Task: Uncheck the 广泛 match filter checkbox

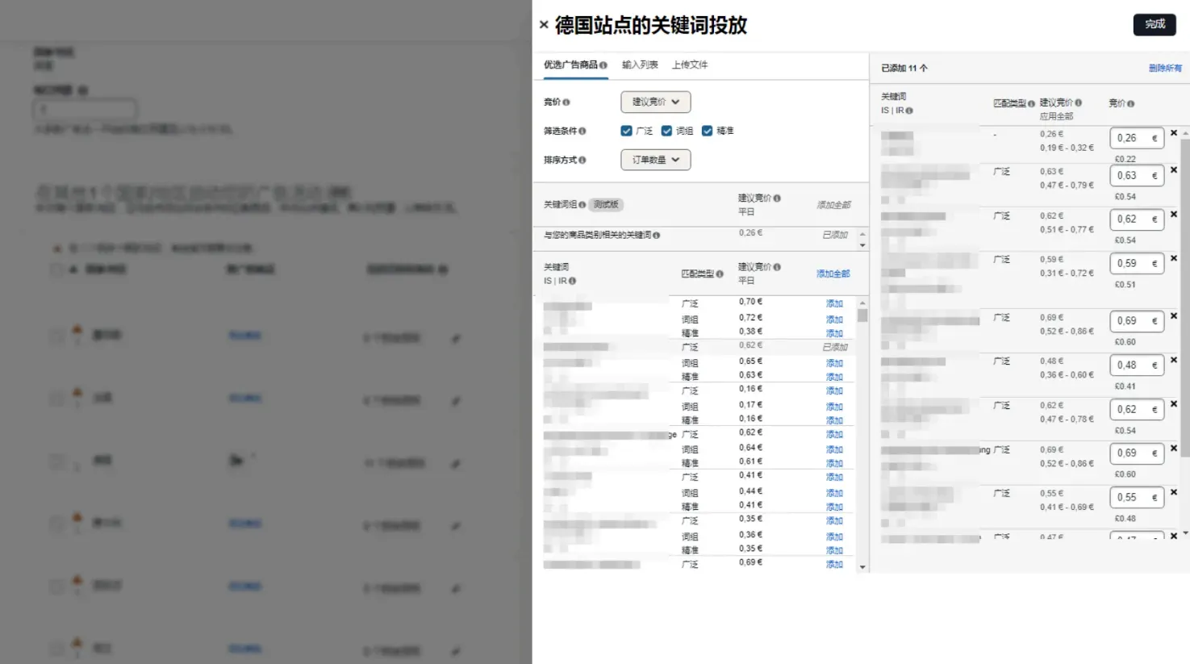Action: pos(626,131)
